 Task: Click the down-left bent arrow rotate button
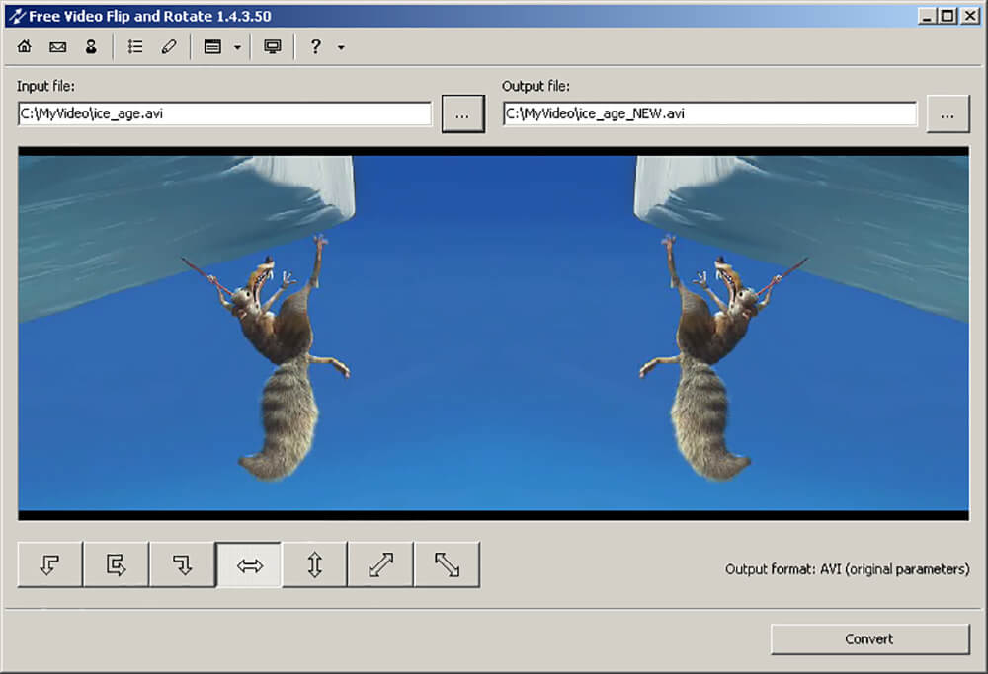point(49,564)
